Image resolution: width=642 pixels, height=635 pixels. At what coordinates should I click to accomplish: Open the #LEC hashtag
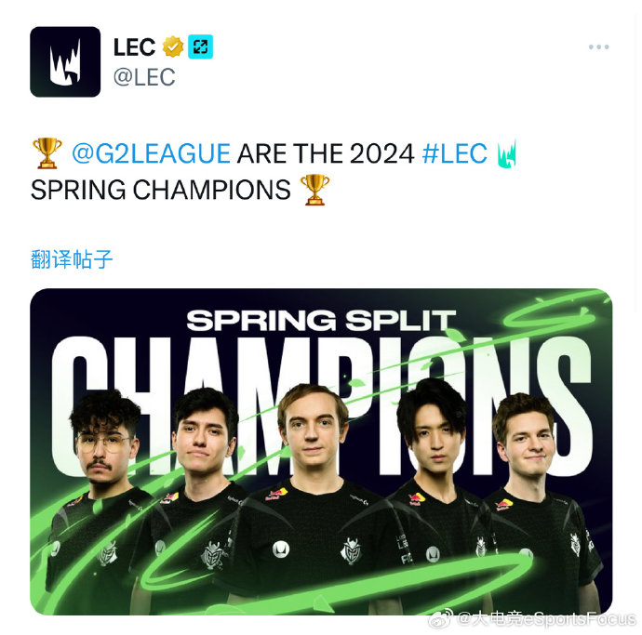click(454, 153)
